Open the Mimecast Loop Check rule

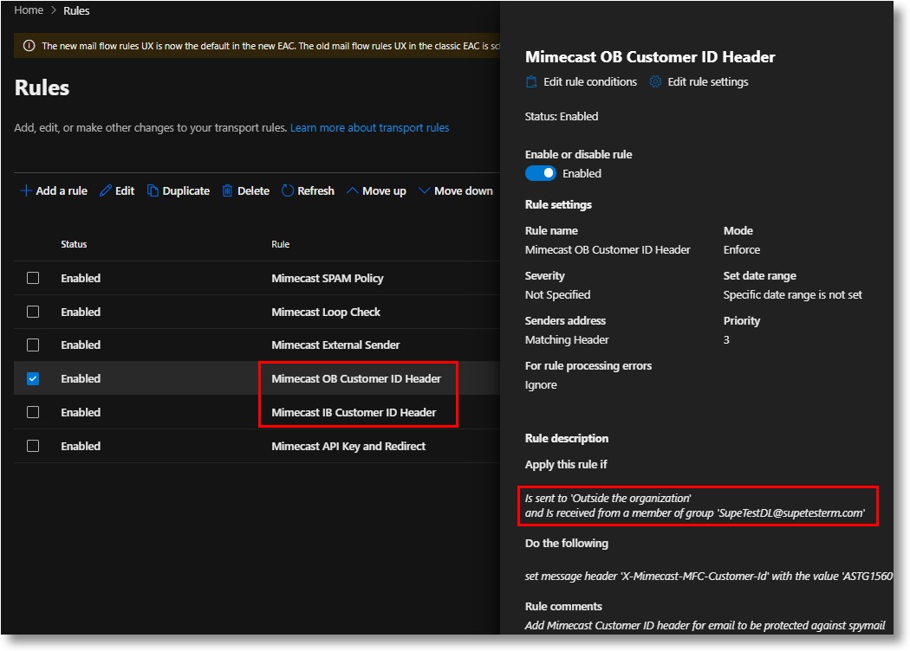pos(326,313)
